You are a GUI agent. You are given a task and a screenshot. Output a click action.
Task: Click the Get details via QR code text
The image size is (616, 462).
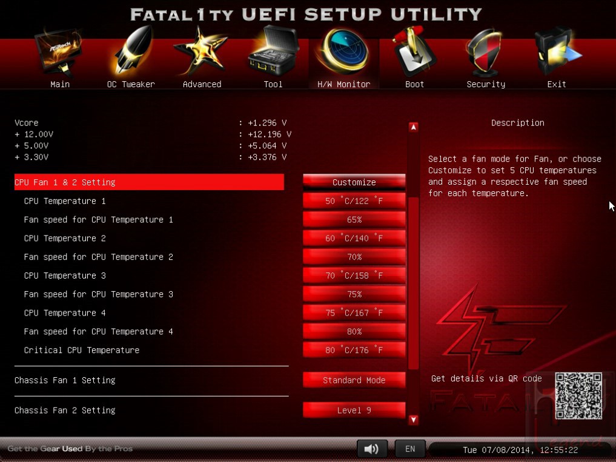point(486,378)
